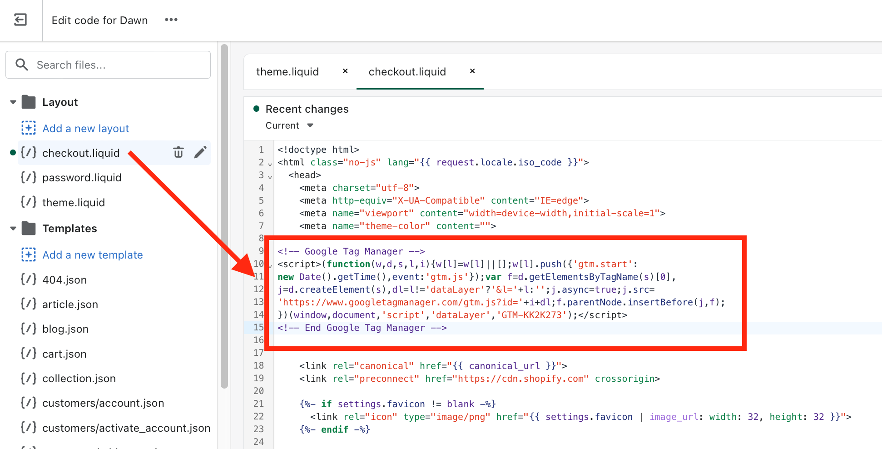882x449 pixels.
Task: Open collection.json template
Action: coord(79,379)
